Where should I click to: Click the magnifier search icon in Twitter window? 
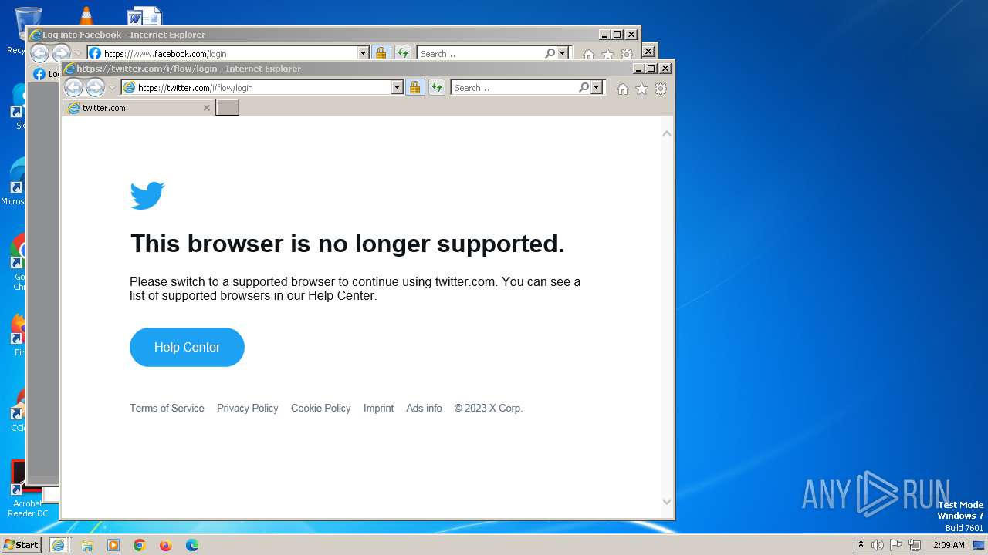click(584, 88)
